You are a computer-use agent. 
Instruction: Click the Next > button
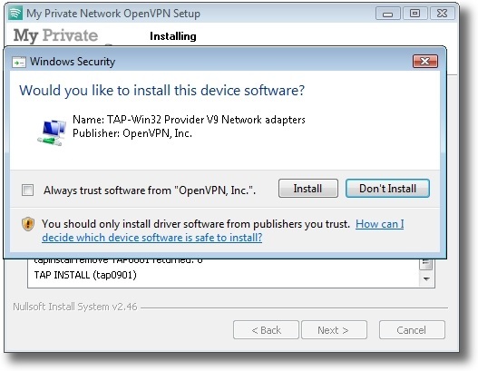pos(334,330)
